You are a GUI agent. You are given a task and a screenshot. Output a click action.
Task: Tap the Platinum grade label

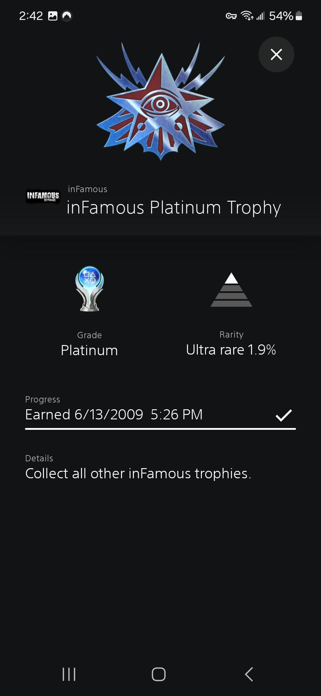tap(89, 350)
